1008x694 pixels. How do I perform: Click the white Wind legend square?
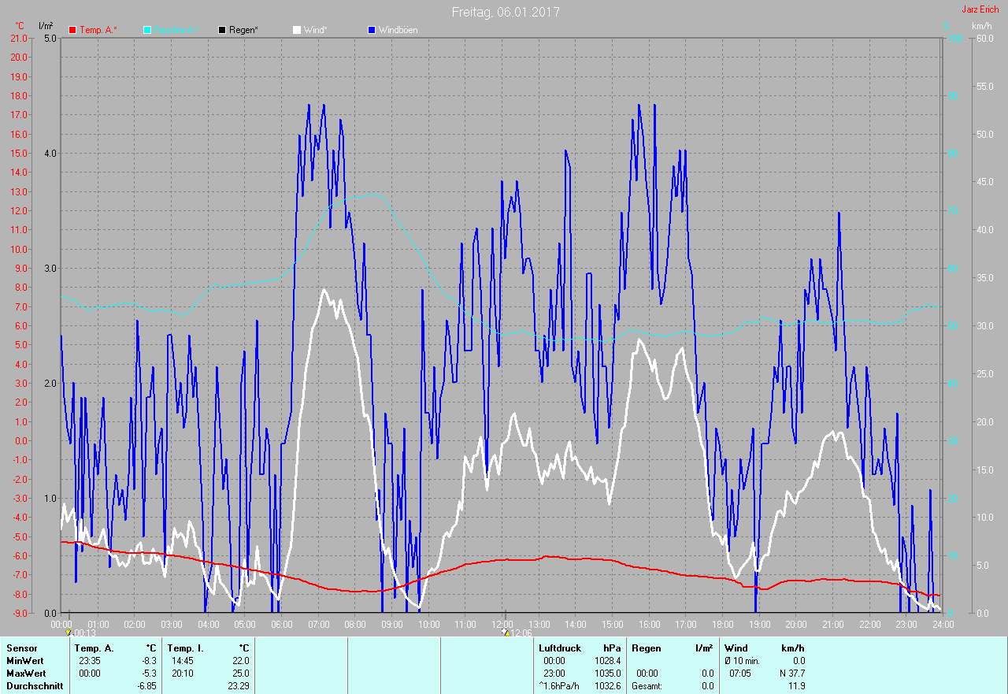(x=297, y=30)
